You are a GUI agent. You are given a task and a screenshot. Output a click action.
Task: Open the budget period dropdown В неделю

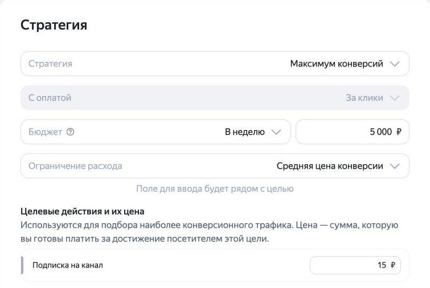[x=155, y=132]
